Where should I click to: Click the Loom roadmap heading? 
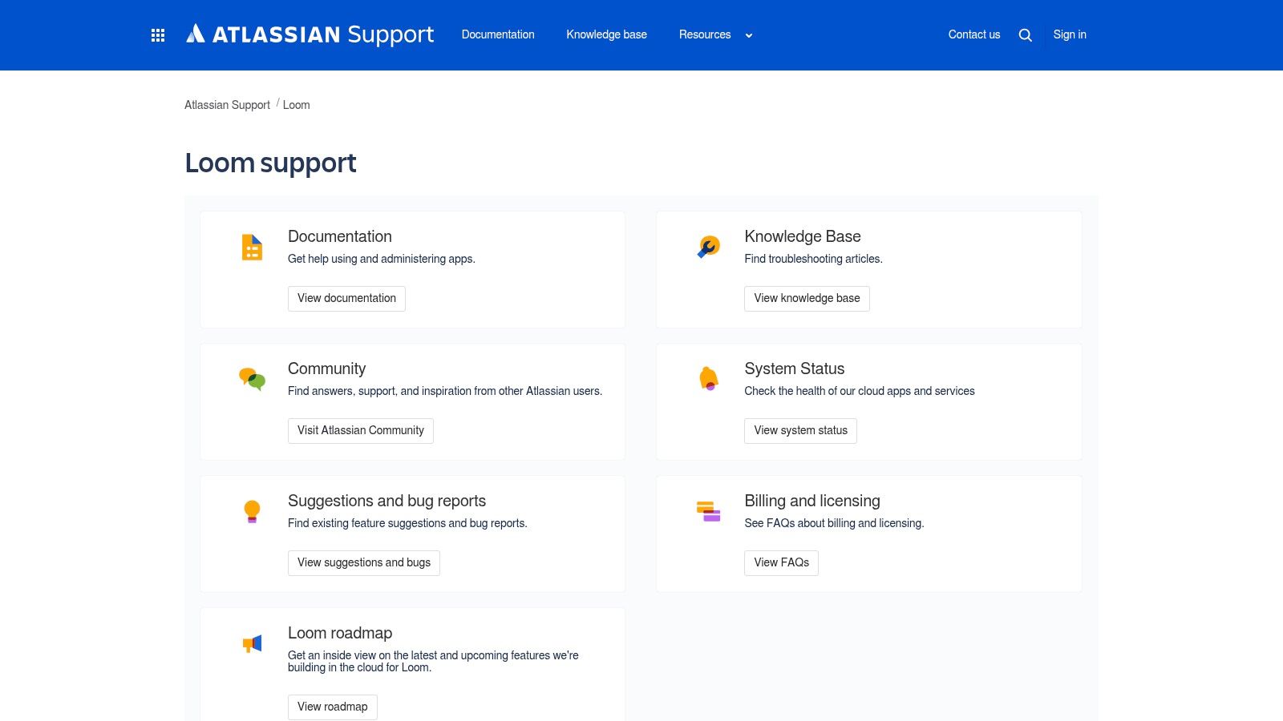(x=340, y=633)
